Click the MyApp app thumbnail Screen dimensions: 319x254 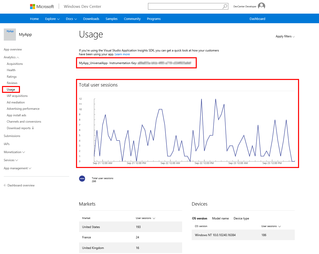tap(10, 35)
